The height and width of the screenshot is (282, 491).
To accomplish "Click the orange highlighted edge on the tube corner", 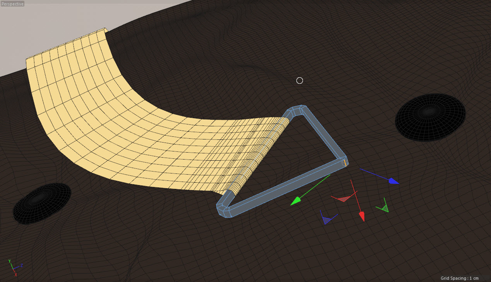I will [345, 163].
